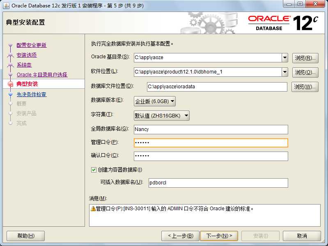The width and height of the screenshot is (328, 246).
Task: Go to Oracle 主目录用户选择 step
Action: [42, 74]
